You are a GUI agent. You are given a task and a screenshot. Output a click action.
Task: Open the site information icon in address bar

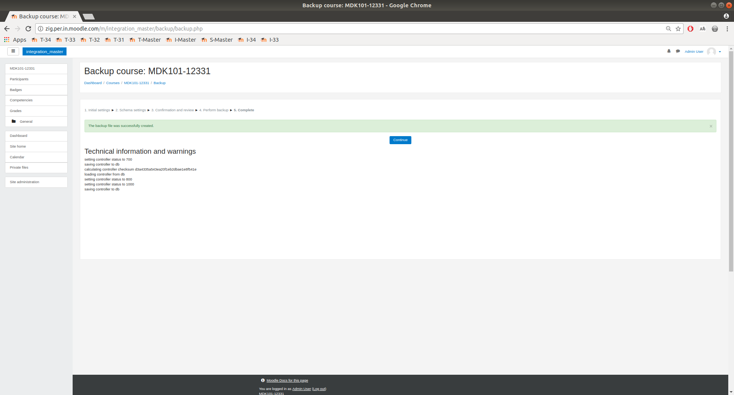(x=41, y=29)
